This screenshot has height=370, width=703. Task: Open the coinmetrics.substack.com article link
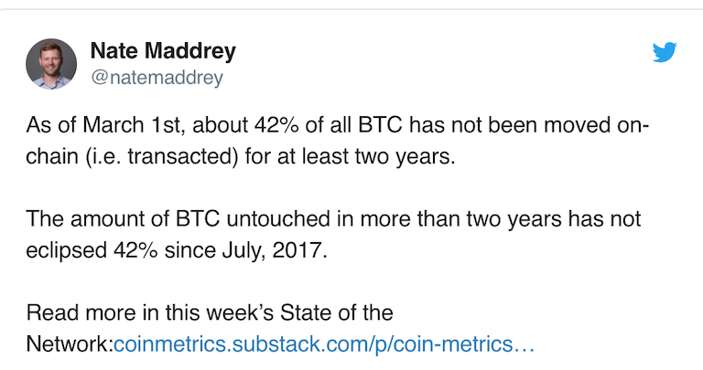(324, 344)
